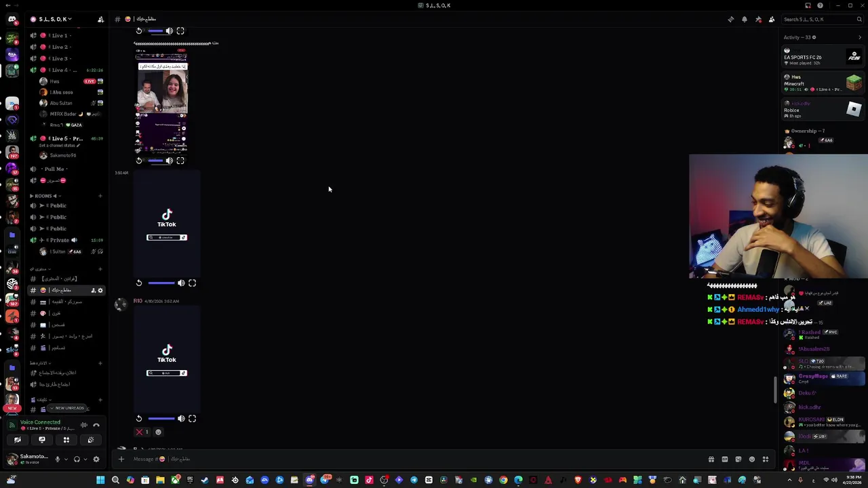The width and height of the screenshot is (868, 488).
Task: Expand the Activity section chevron
Action: tap(860, 37)
